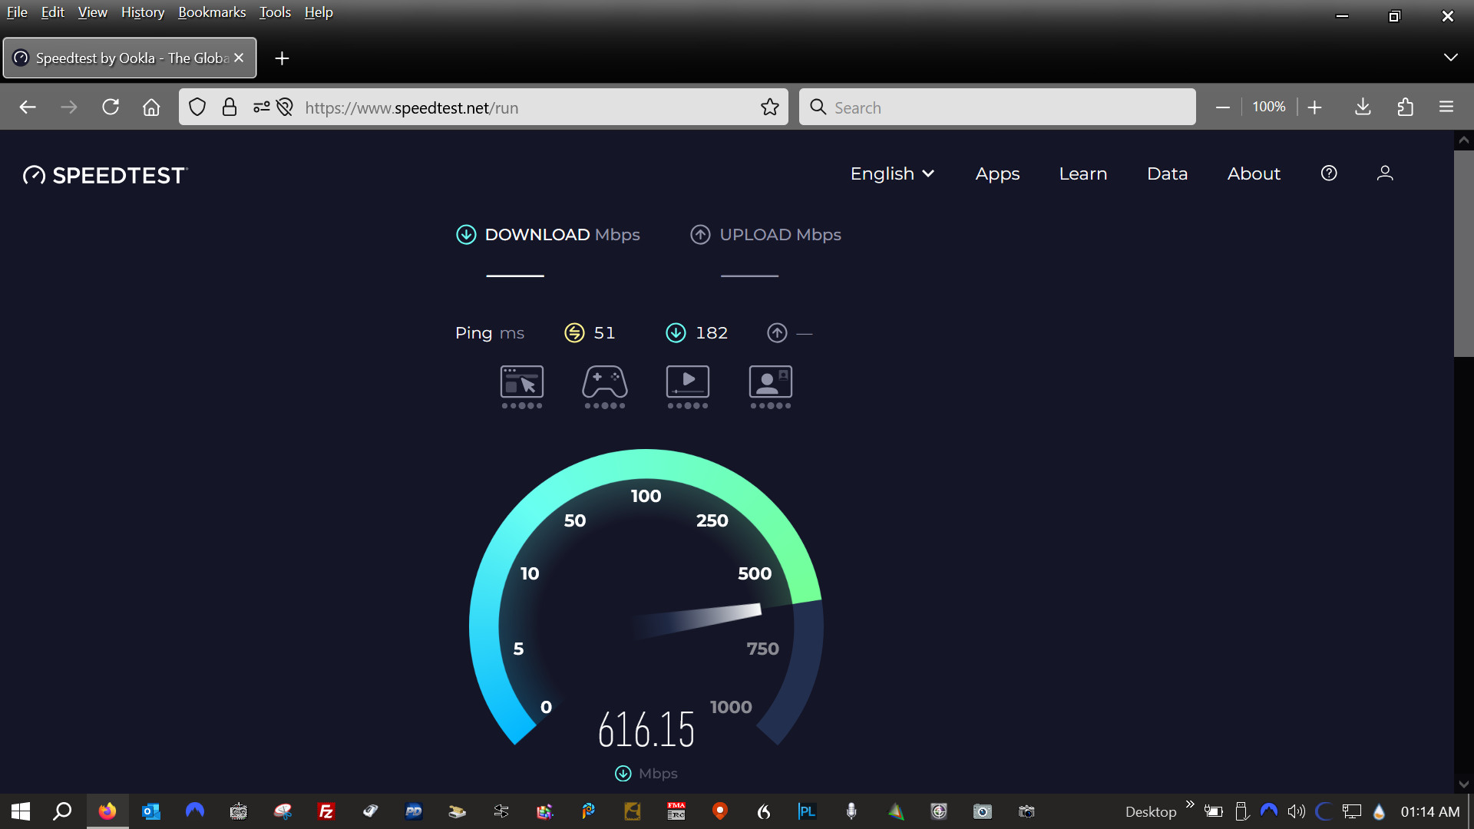Open the History menu

click(142, 12)
